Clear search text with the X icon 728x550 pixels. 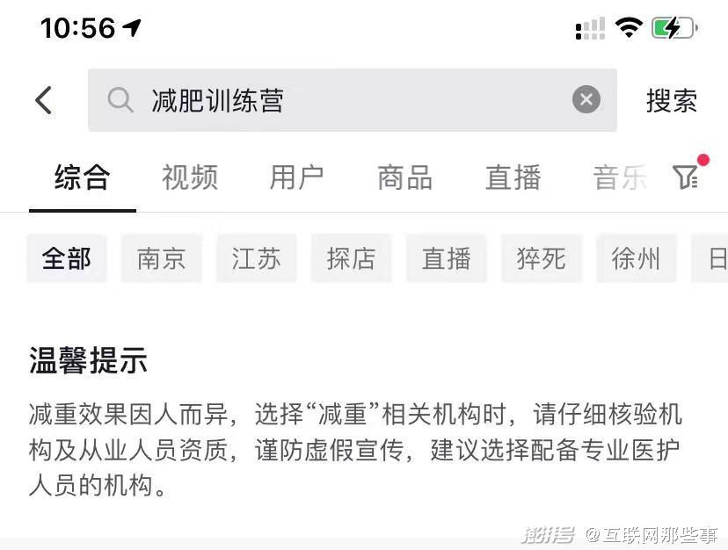tap(586, 99)
